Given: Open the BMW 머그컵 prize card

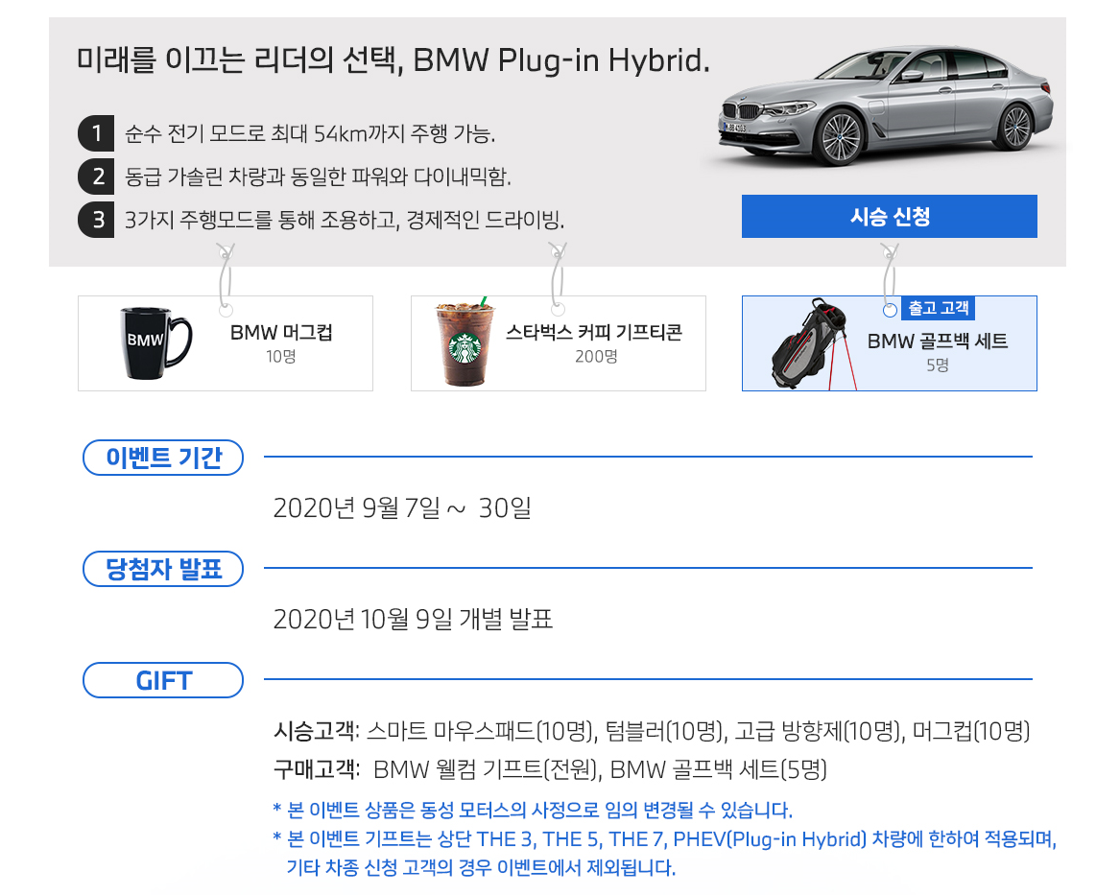Looking at the screenshot, I should point(225,343).
